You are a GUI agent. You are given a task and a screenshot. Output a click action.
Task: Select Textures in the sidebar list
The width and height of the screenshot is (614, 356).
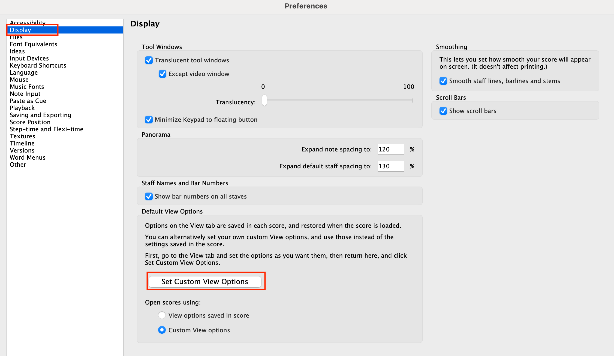click(x=22, y=136)
